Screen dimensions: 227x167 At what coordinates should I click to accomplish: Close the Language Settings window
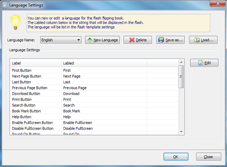click(x=218, y=3)
